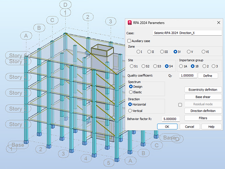Enable the Residual mode checkbox

(x=180, y=105)
